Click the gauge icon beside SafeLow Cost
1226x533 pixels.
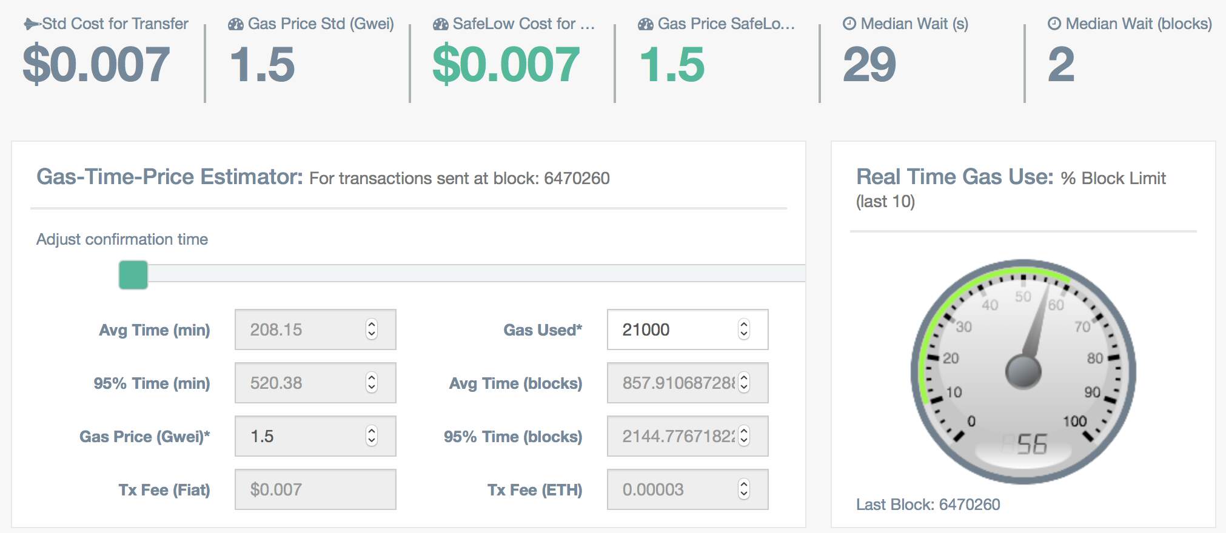441,24
